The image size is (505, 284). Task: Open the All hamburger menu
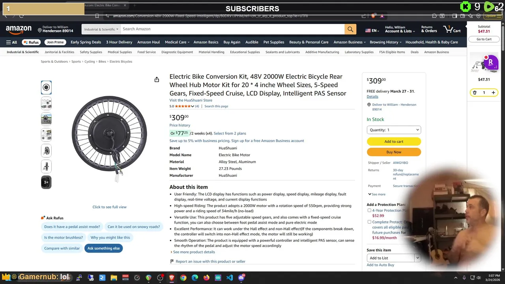point(11,42)
